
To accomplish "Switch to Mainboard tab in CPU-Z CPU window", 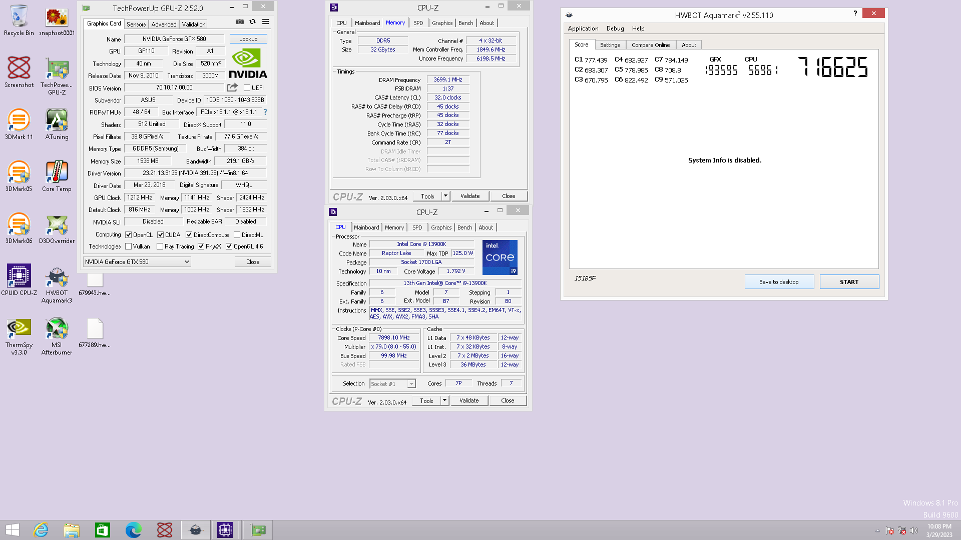I will pos(366,227).
